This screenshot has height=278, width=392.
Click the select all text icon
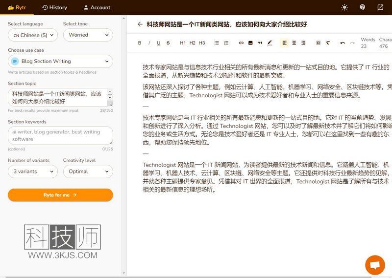[x=318, y=43]
